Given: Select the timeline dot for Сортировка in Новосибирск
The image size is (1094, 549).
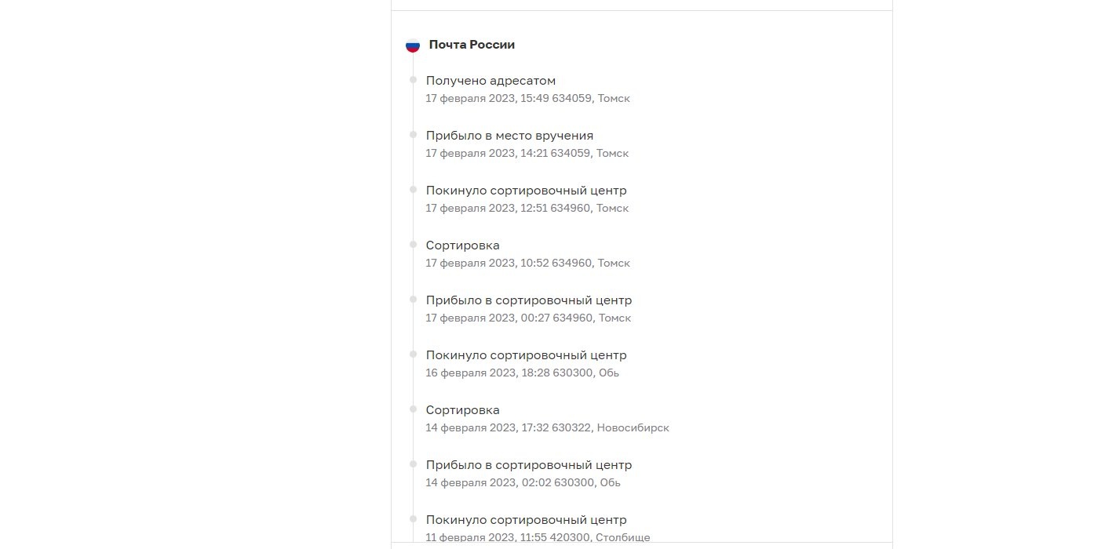Looking at the screenshot, I should point(413,409).
